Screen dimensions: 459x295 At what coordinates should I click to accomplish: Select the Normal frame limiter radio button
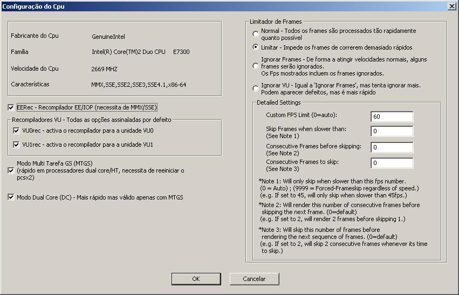click(x=256, y=34)
